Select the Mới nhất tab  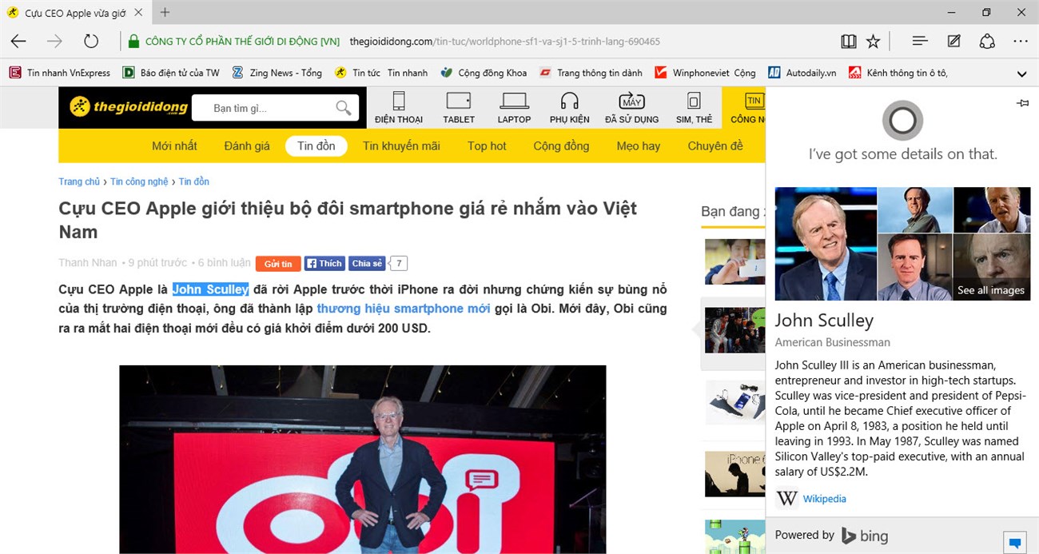tap(174, 145)
